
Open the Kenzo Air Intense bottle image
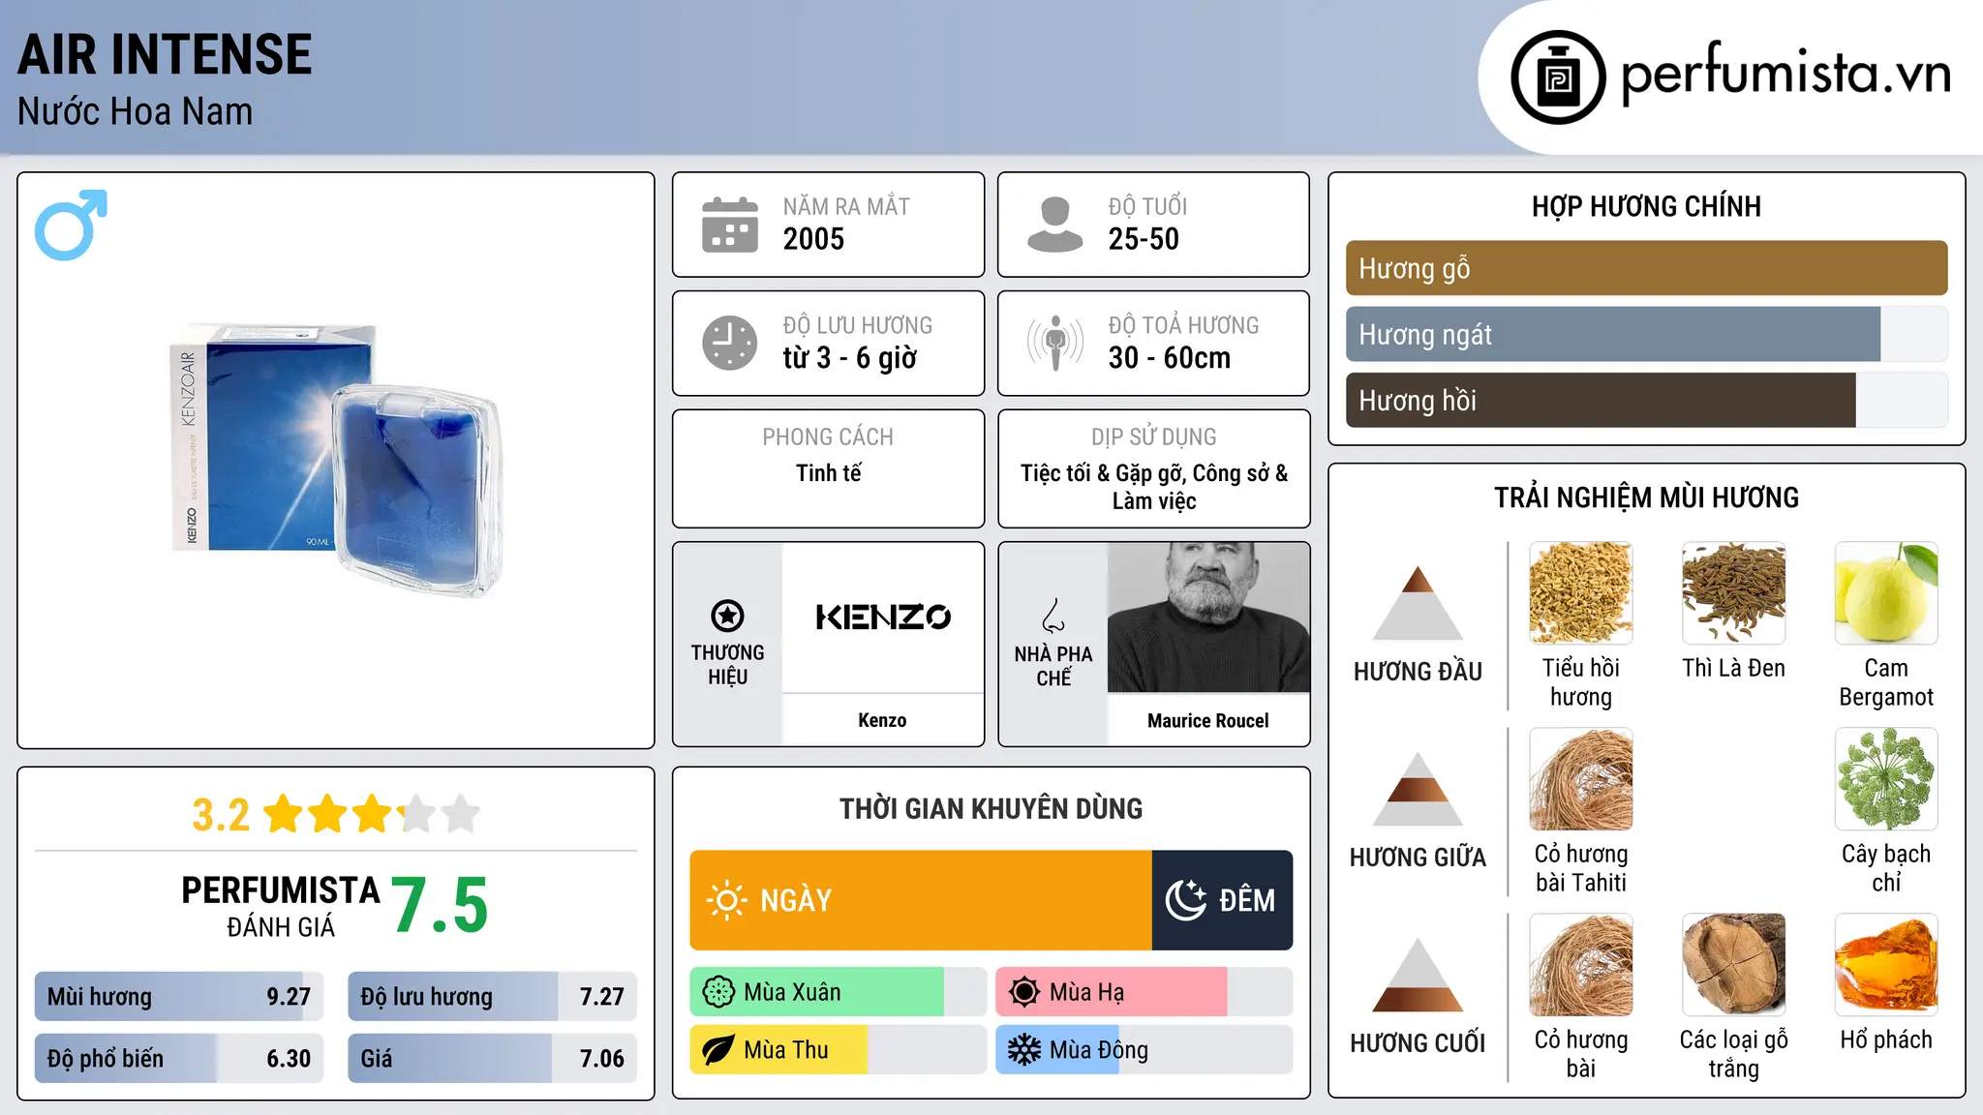click(336, 460)
